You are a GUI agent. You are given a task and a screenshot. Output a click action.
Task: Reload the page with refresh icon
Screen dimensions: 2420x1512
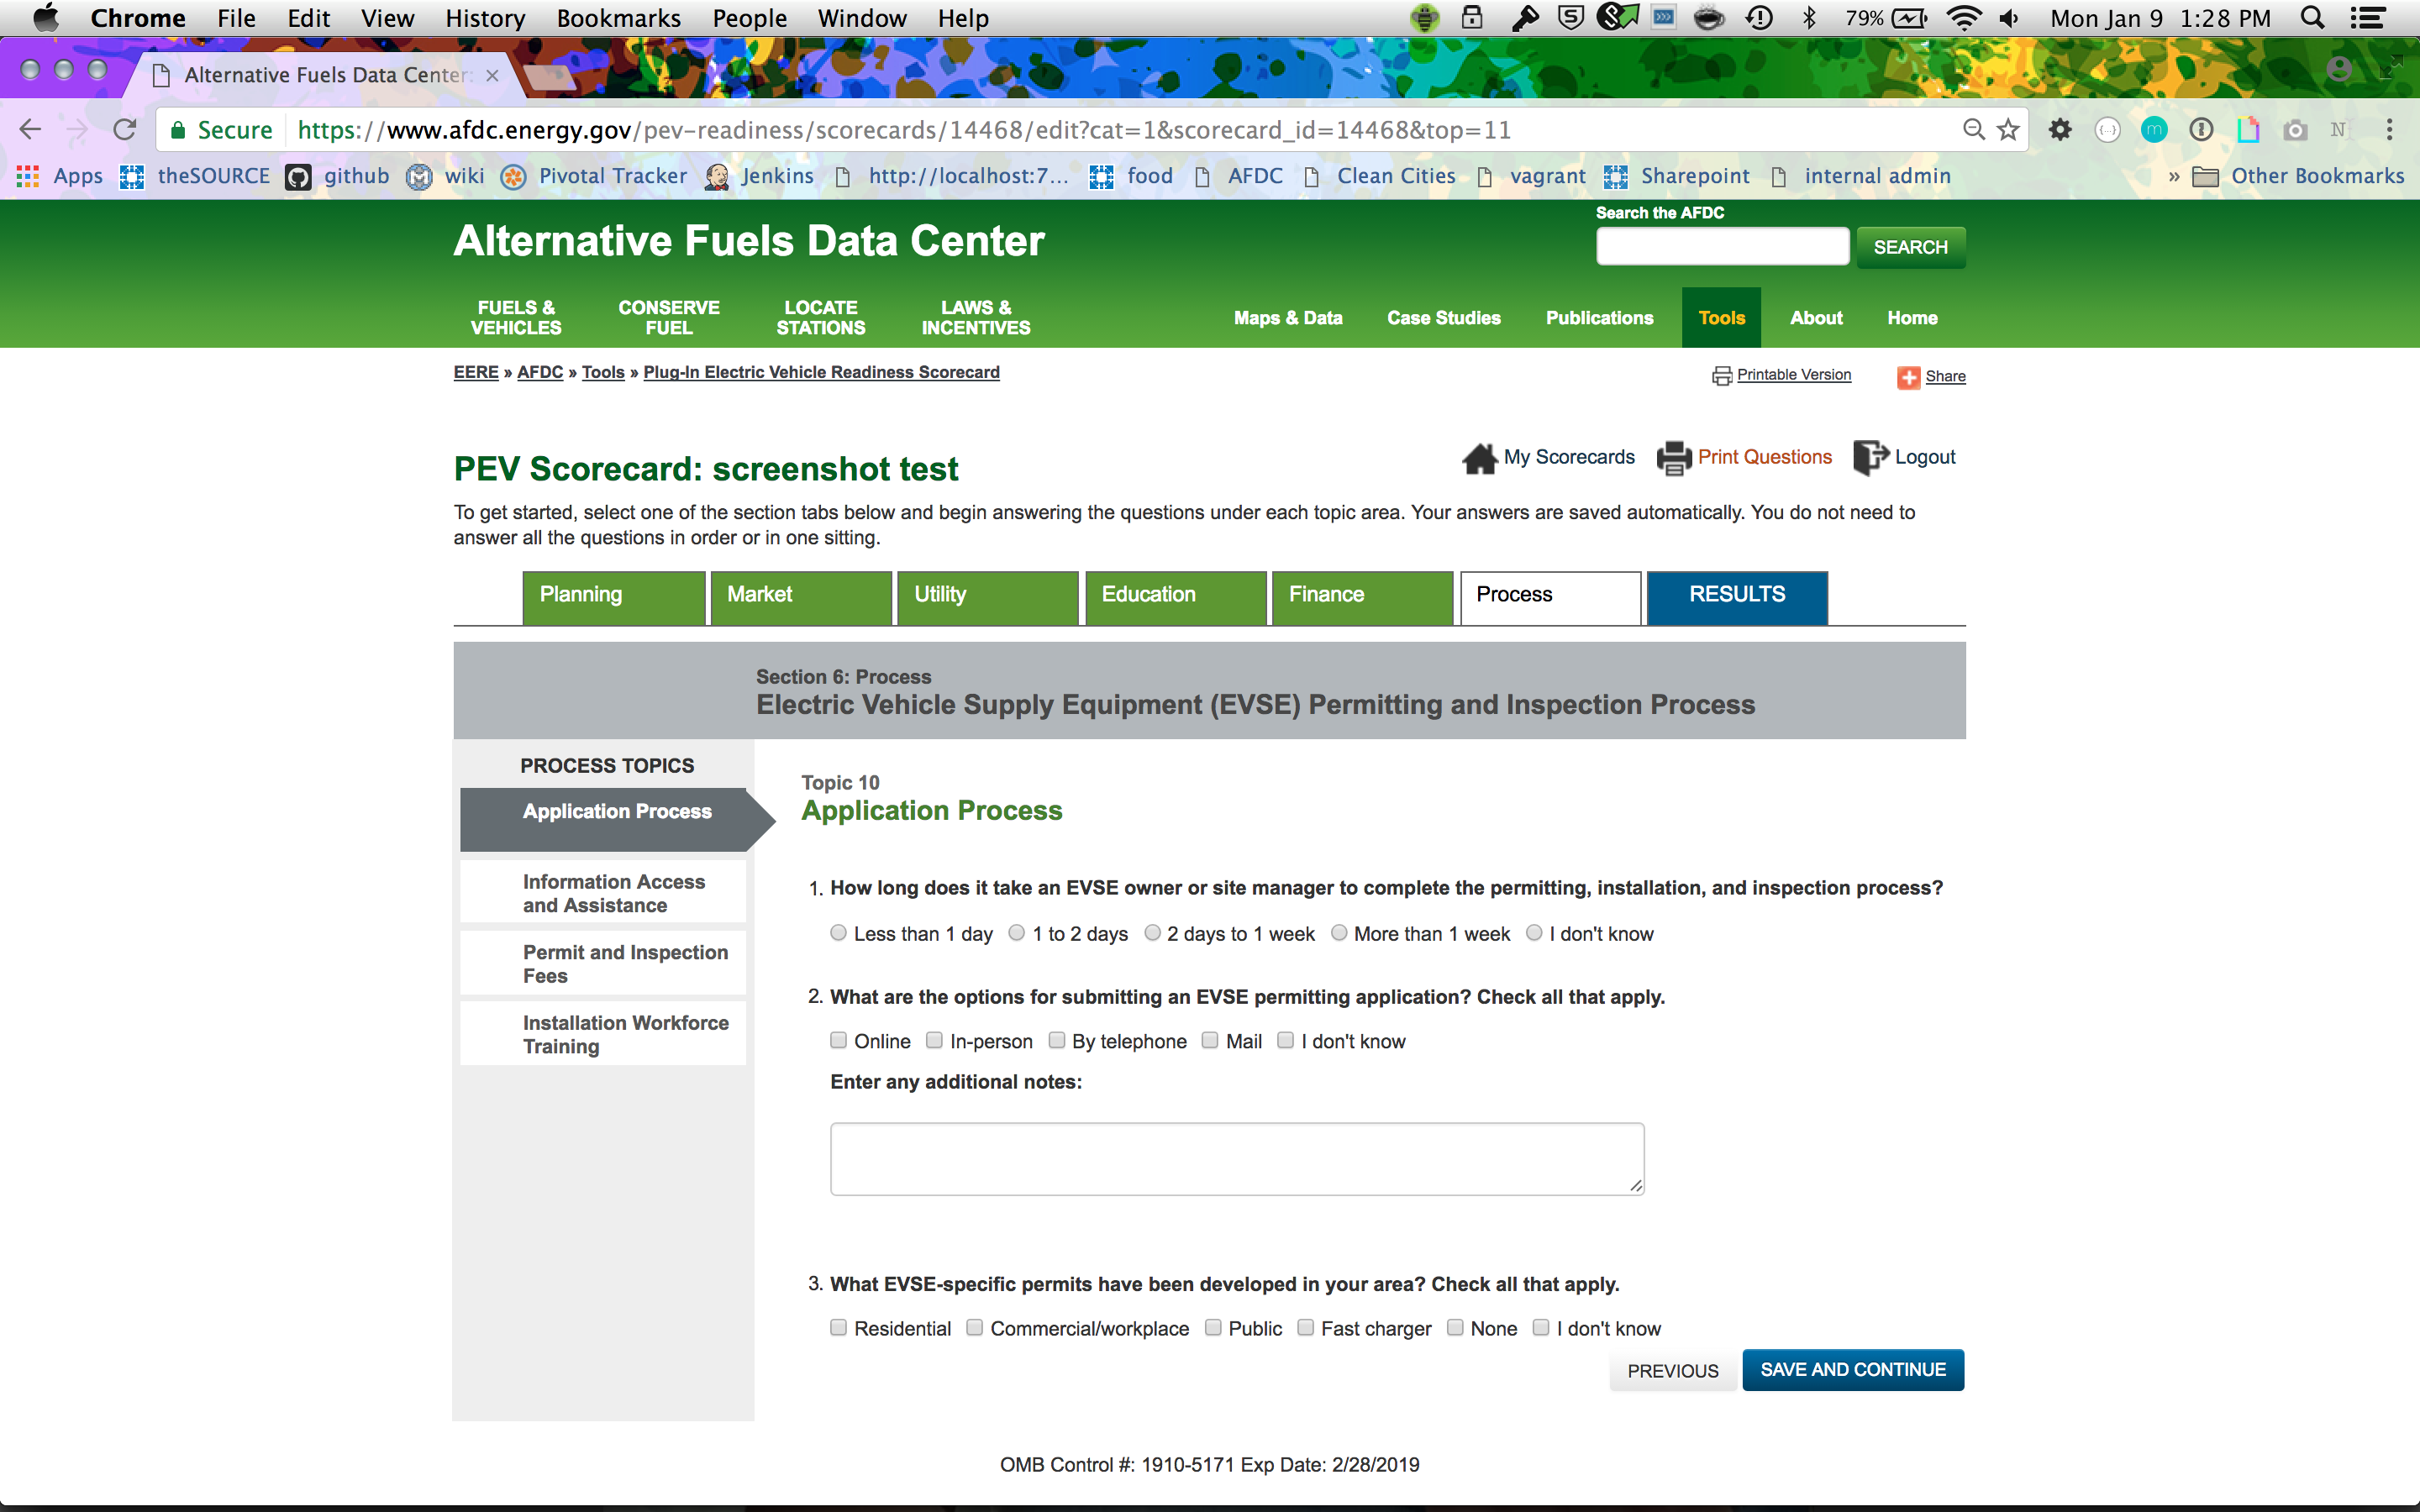[x=125, y=130]
